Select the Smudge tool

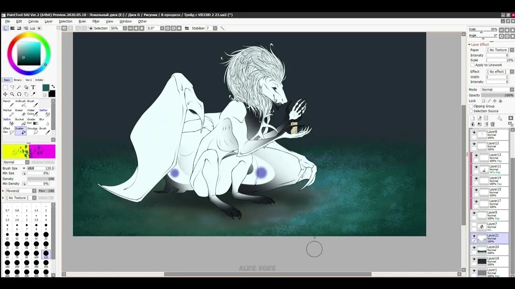33,130
